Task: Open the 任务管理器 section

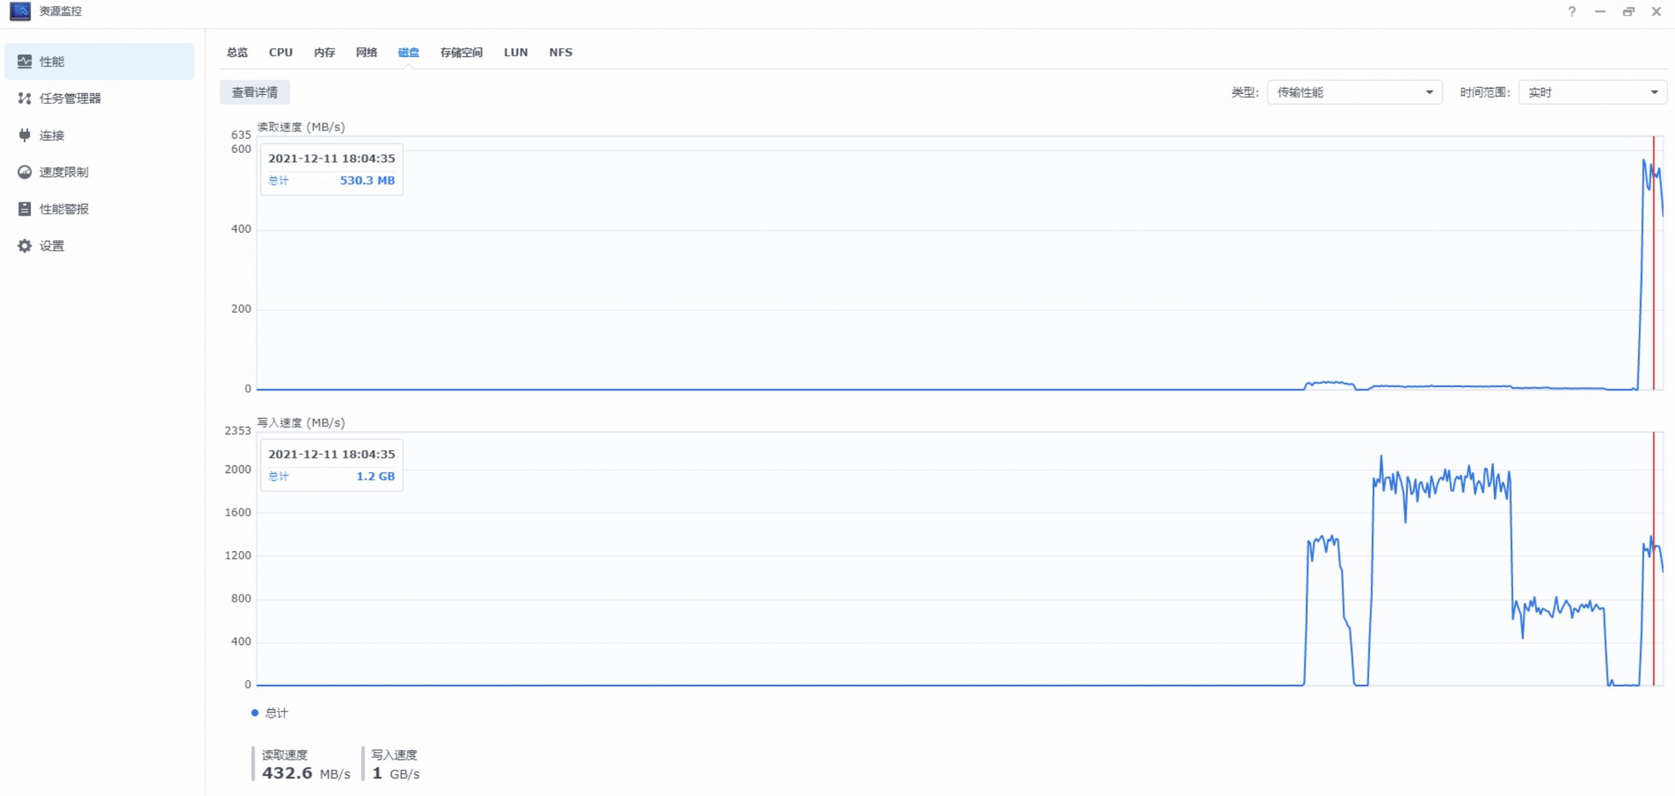Action: click(99, 98)
